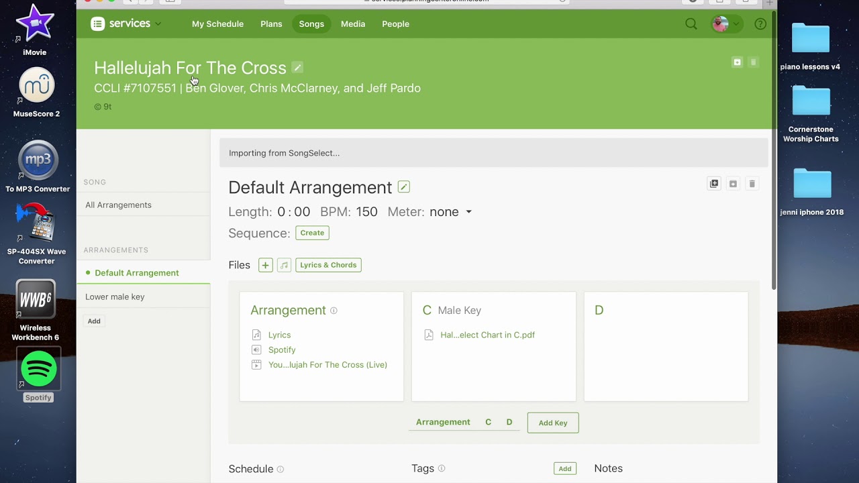Viewport: 859px width, 483px height.
Task: Click the Services logo icon
Action: tap(98, 24)
